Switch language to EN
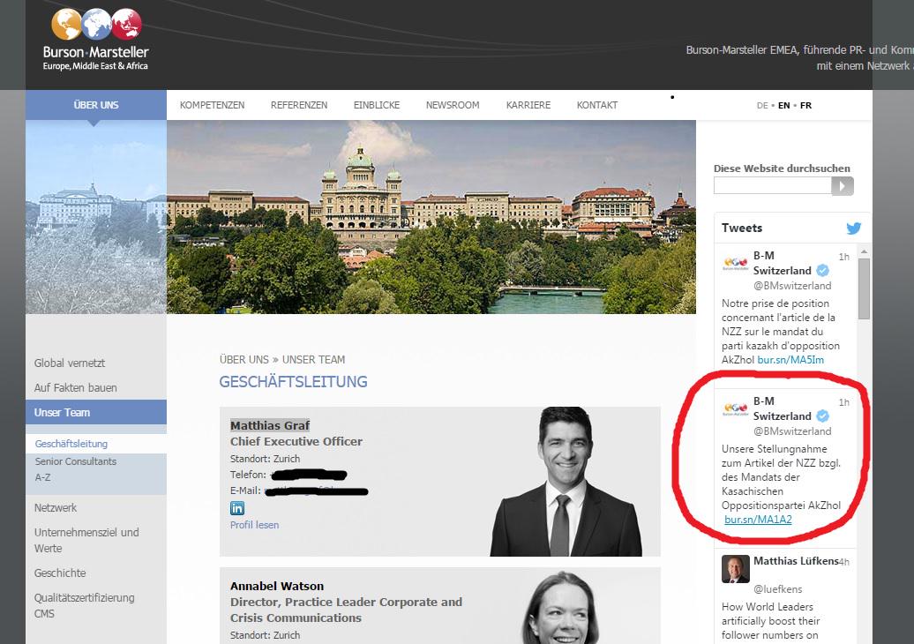This screenshot has width=914, height=644. click(x=784, y=106)
